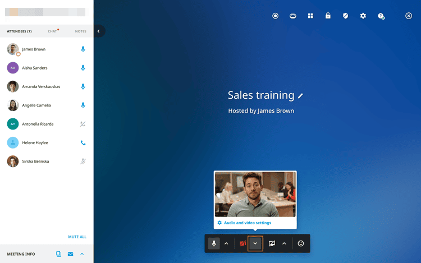This screenshot has width=421, height=263.
Task: Mute your microphone in the bottom toolbar
Action: [214, 243]
